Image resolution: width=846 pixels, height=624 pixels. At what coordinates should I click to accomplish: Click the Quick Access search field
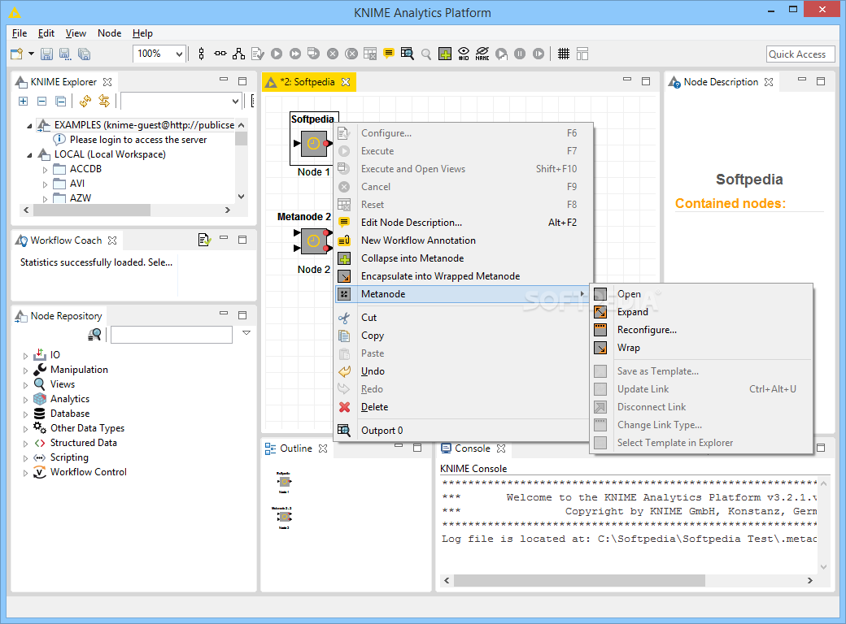click(800, 54)
